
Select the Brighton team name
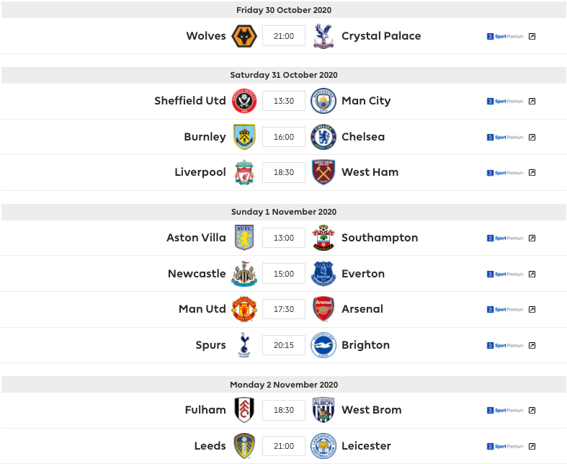tap(365, 345)
